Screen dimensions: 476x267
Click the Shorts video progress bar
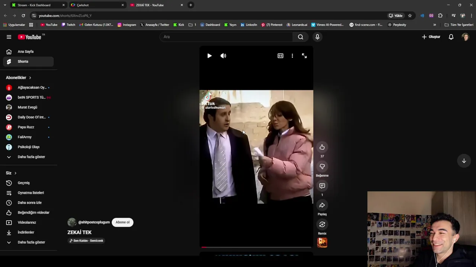[256, 247]
